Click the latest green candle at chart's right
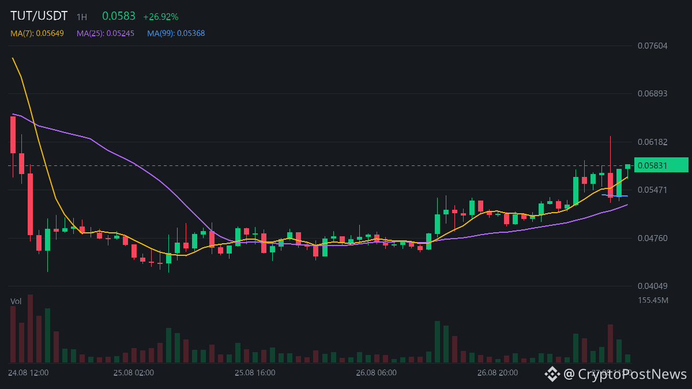This screenshot has height=389, width=692. [x=628, y=167]
